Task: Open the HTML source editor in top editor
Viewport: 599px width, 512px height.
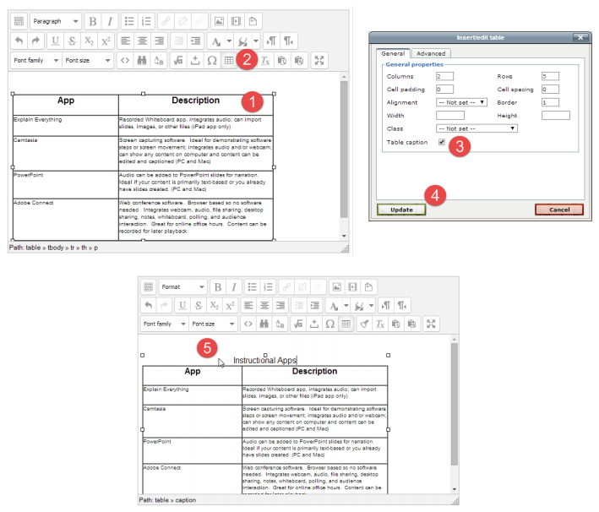Action: click(x=125, y=60)
